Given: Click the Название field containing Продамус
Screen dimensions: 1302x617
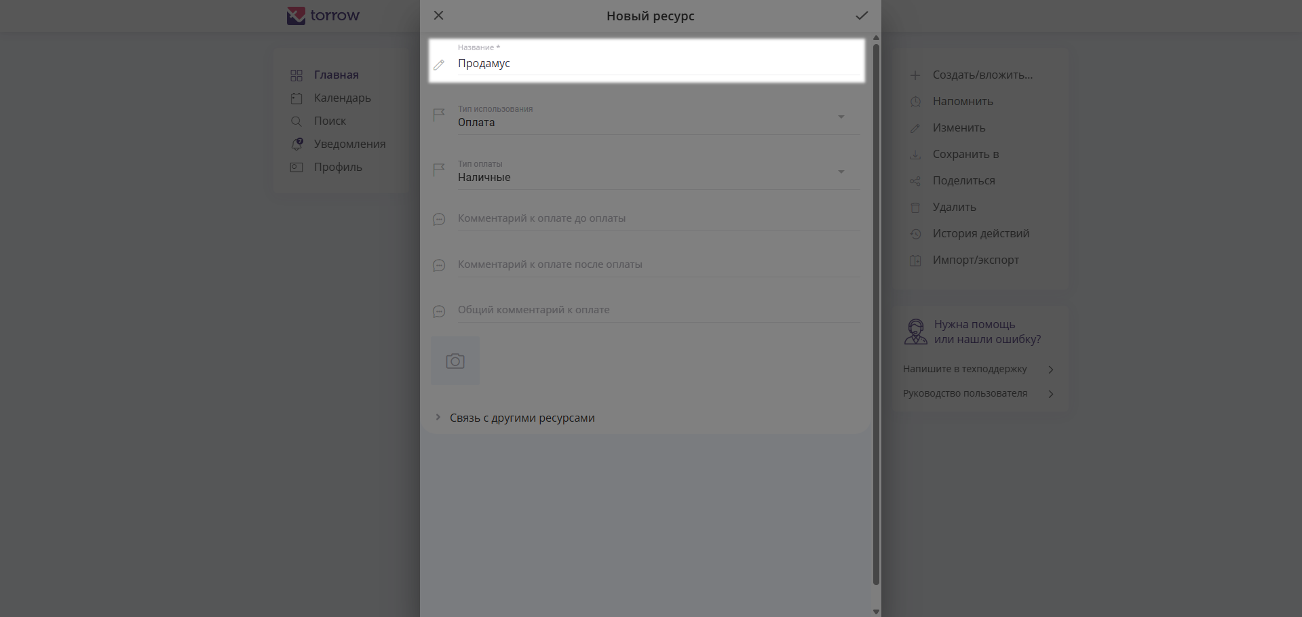Looking at the screenshot, I should [x=651, y=64].
